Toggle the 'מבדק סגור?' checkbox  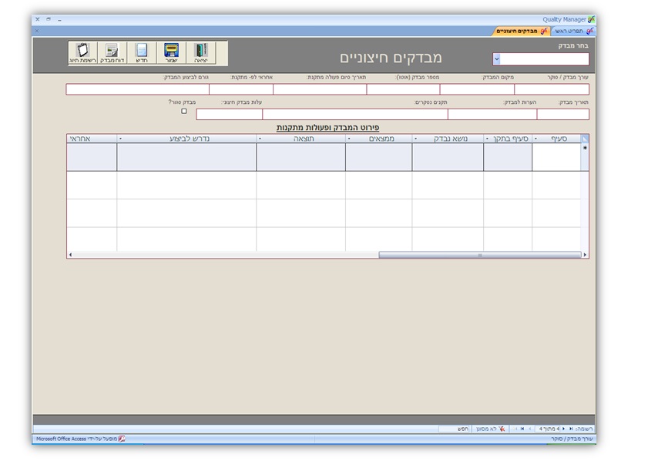(183, 112)
